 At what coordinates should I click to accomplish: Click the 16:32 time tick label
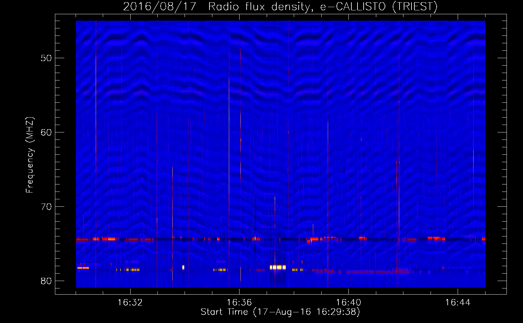click(x=130, y=303)
